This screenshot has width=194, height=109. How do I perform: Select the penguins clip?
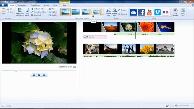coord(129,49)
